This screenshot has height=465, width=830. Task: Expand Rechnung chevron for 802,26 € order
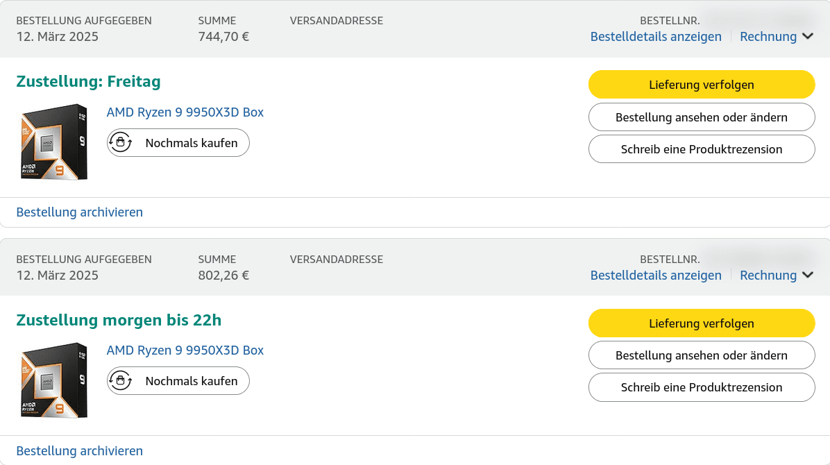point(808,276)
